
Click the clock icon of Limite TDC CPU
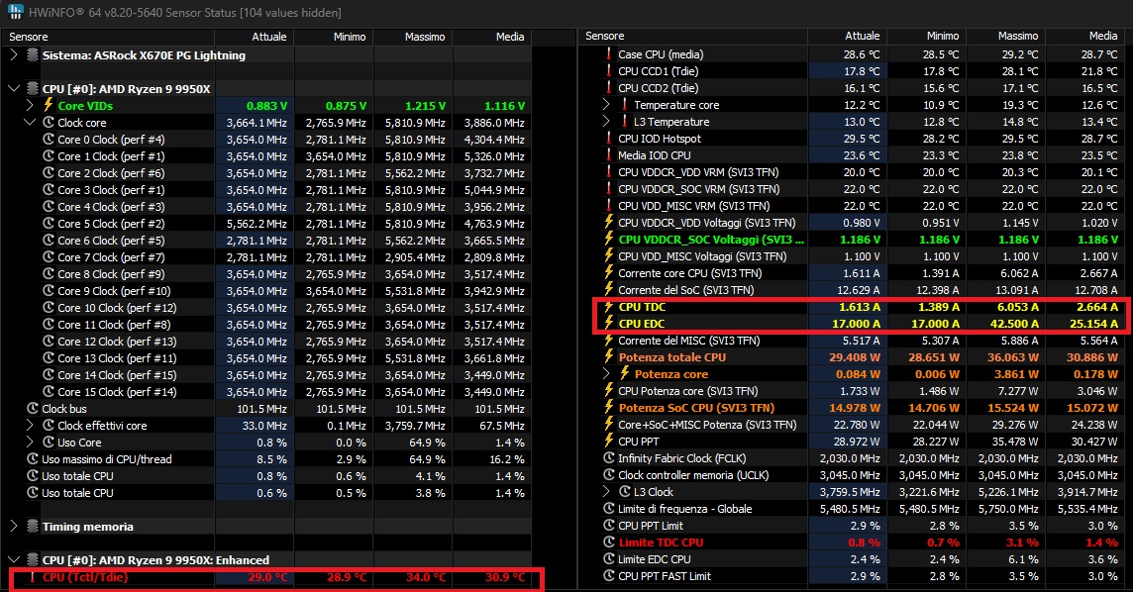pyautogui.click(x=608, y=543)
